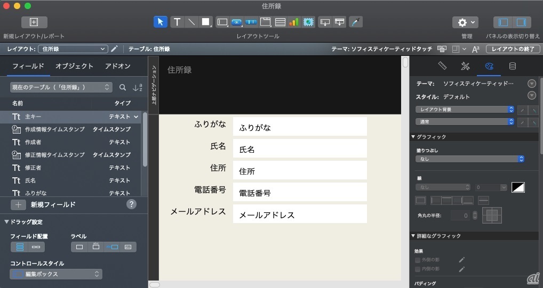Image resolution: width=543 pixels, height=288 pixels.
Task: Switch to the オブジェクト tab
Action: tap(74, 67)
